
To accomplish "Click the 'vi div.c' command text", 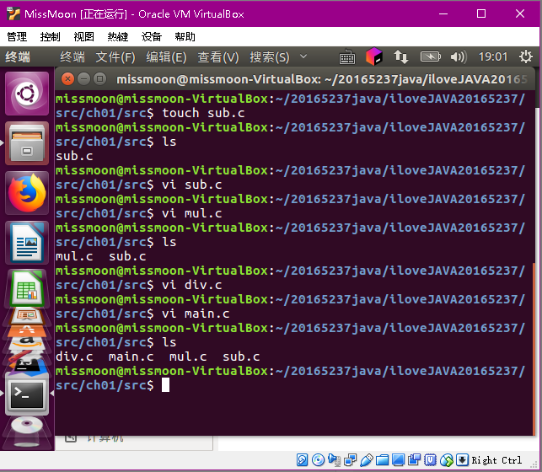I will (192, 285).
